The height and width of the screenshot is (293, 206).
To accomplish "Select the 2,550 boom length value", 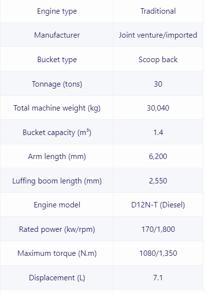I will 158,180.
